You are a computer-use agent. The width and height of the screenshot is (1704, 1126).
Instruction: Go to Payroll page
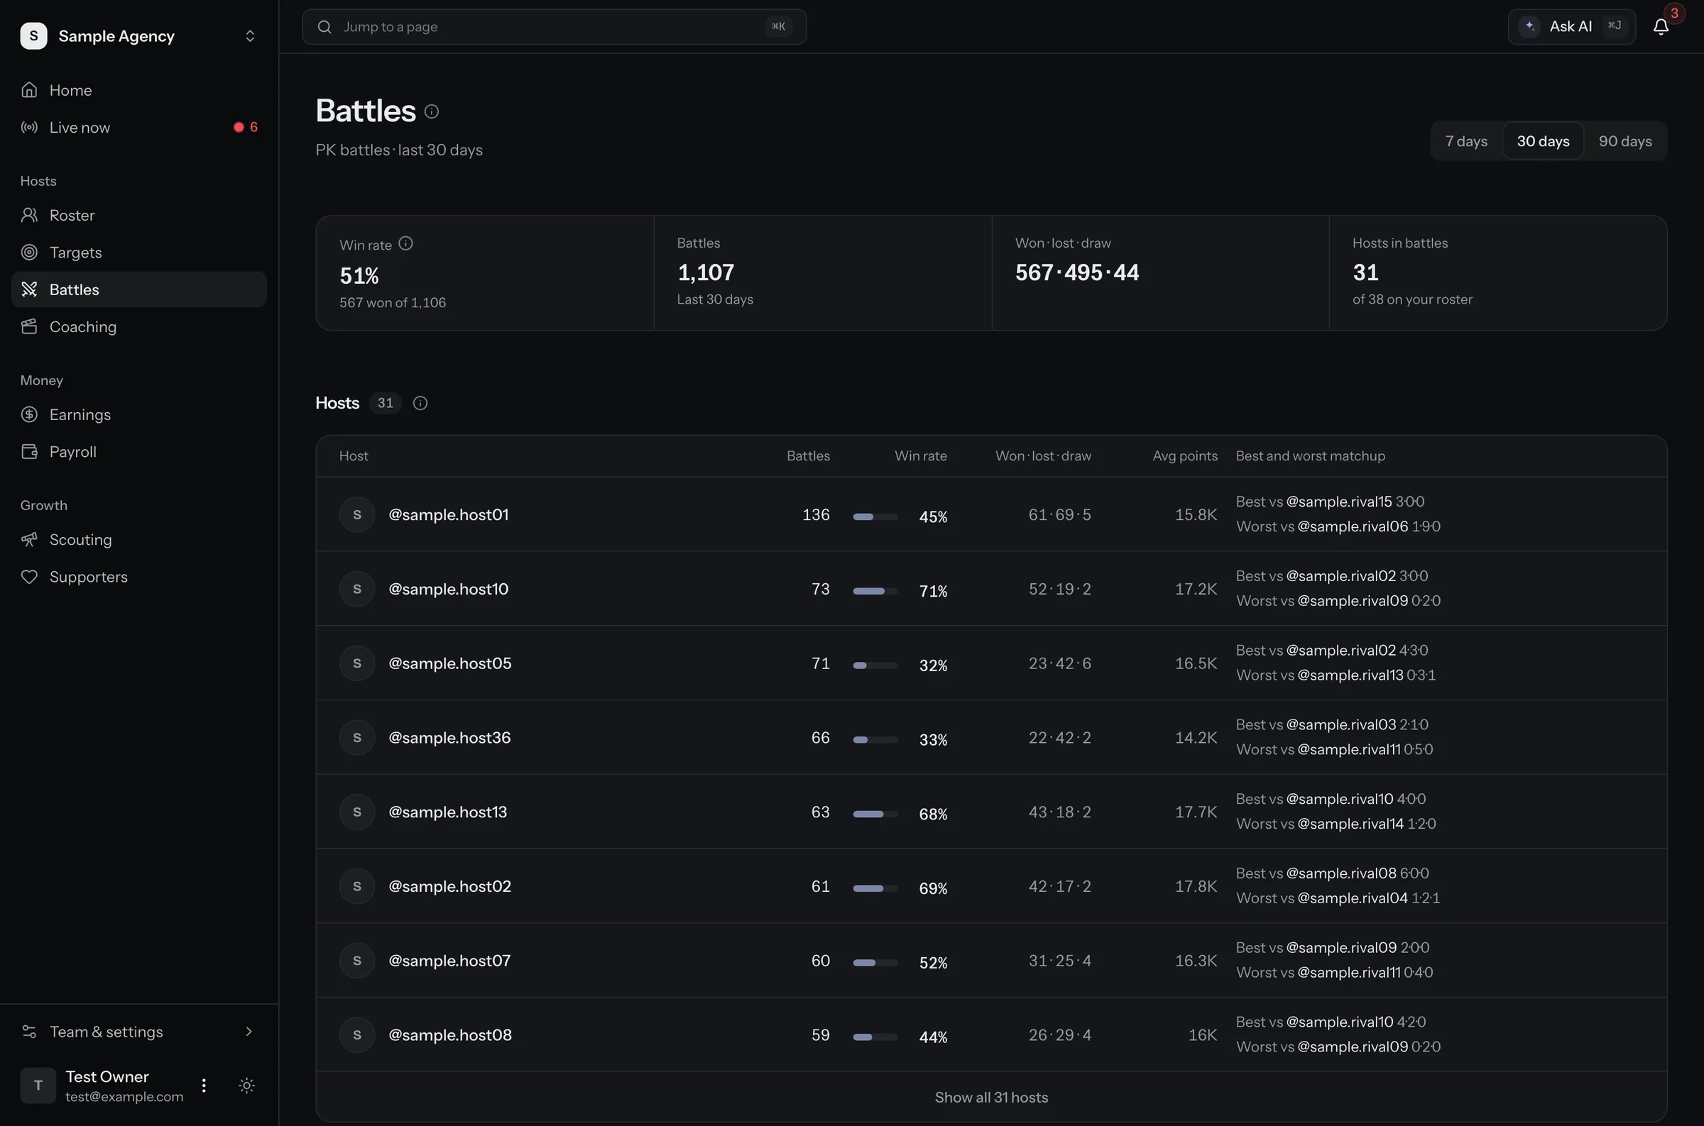click(x=139, y=452)
